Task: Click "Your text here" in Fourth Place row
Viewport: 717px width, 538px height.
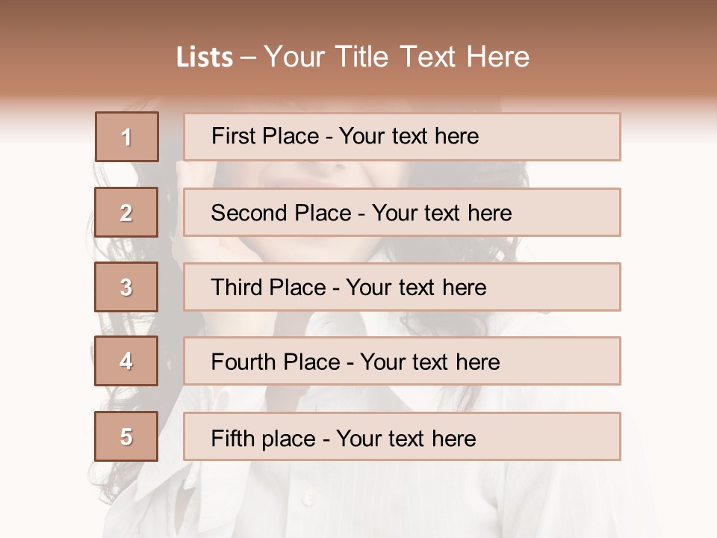Action: tap(429, 362)
